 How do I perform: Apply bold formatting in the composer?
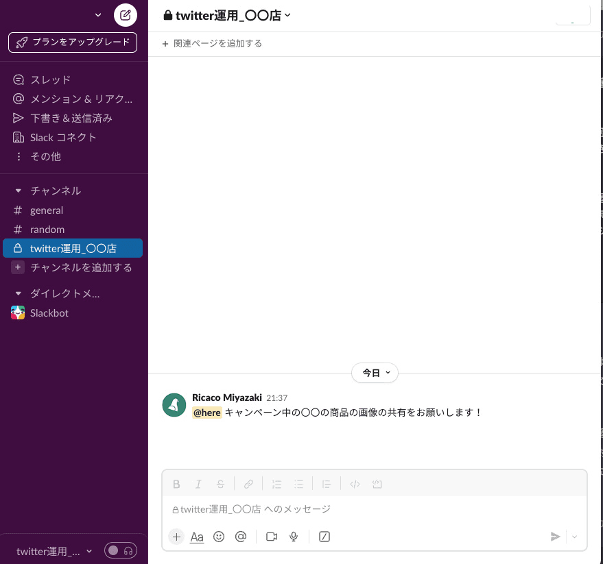coord(176,484)
